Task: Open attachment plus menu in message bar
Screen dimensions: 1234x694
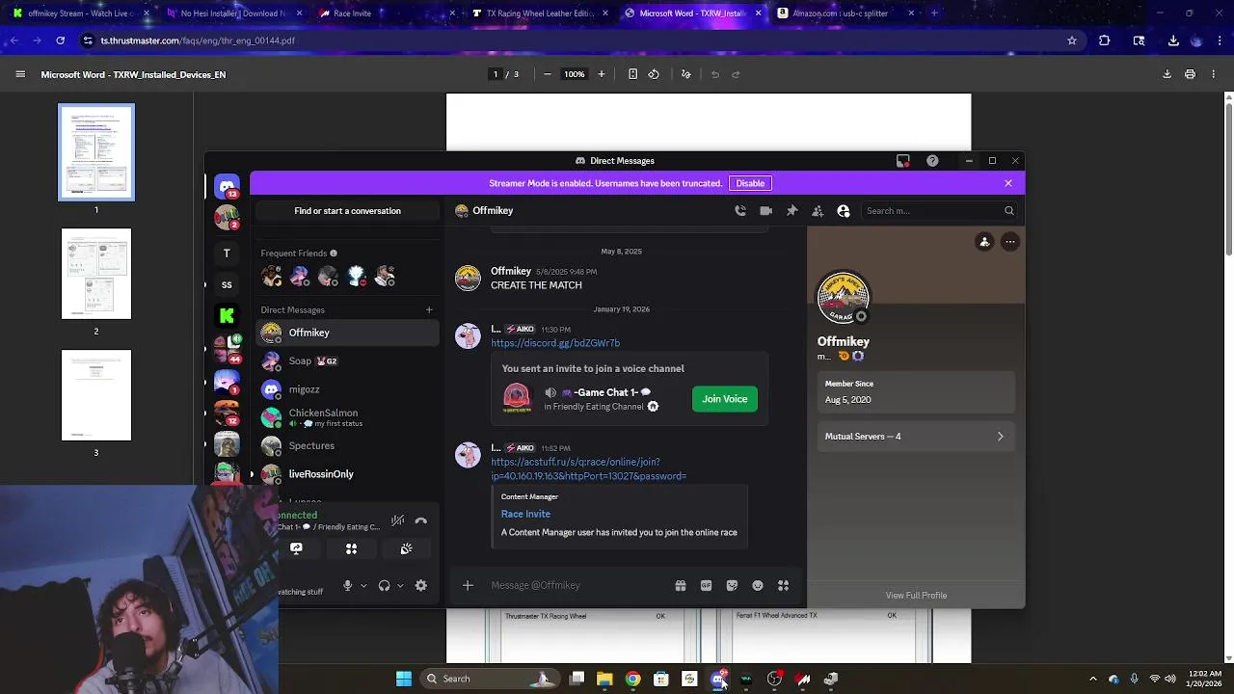Action: tap(468, 585)
